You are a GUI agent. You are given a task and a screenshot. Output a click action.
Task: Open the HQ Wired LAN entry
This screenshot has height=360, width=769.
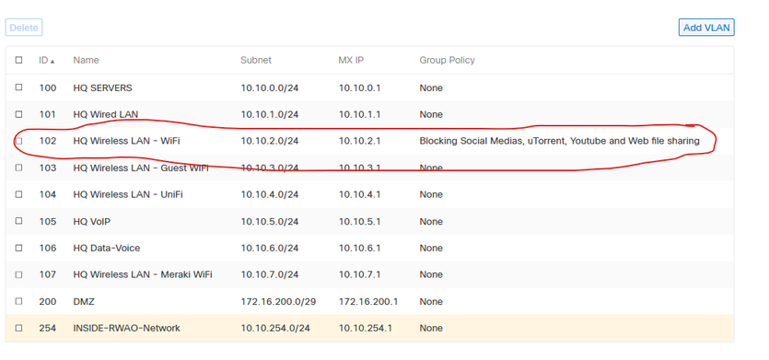point(105,115)
